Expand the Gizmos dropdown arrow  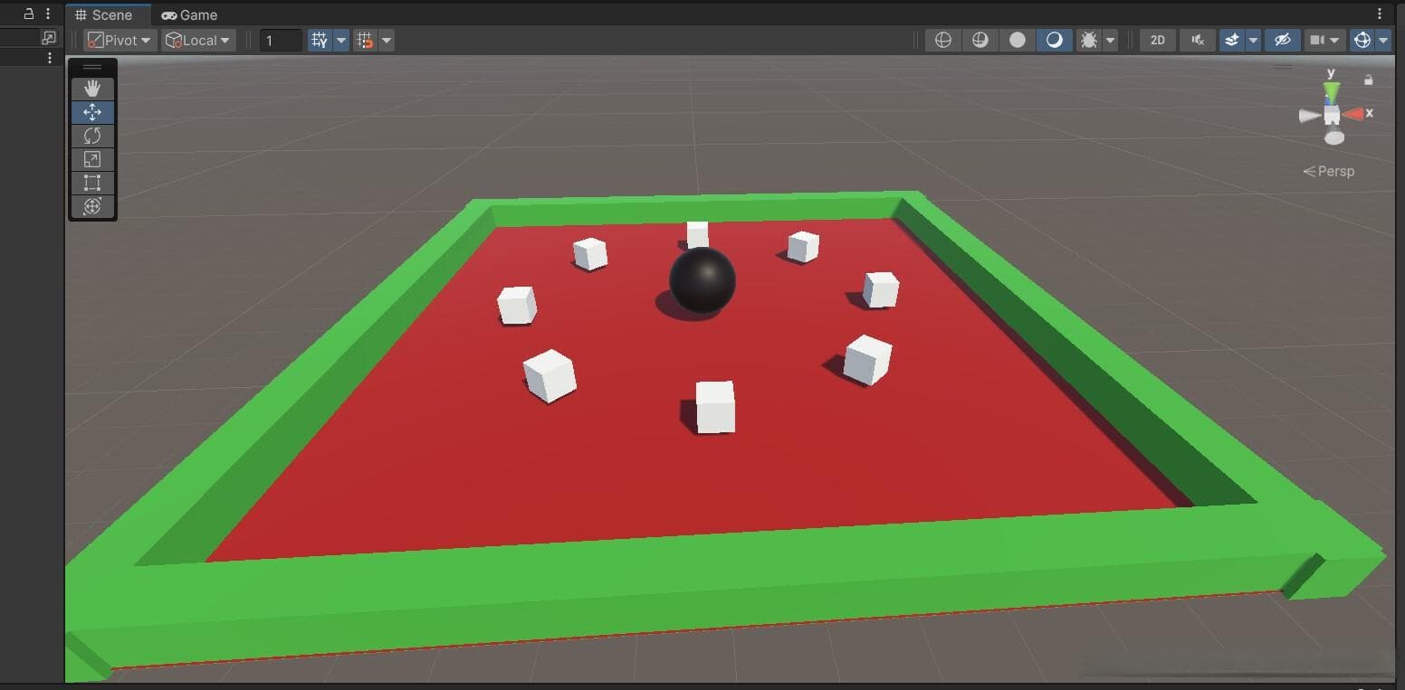click(1383, 40)
